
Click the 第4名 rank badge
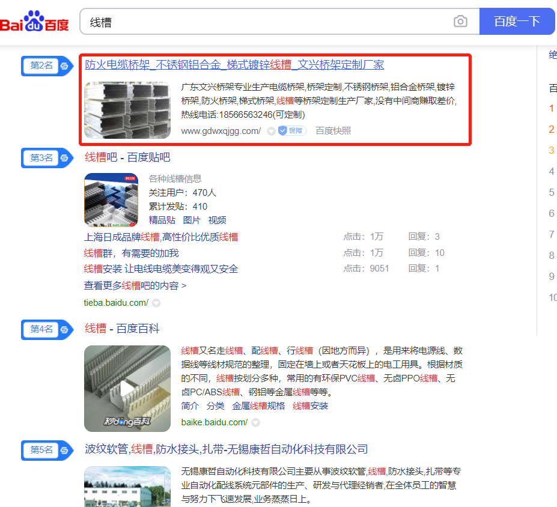click(47, 329)
